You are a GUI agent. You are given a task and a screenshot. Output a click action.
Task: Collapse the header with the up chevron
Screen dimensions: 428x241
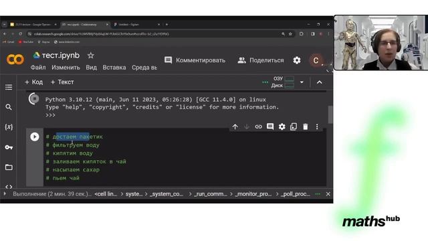(320, 82)
